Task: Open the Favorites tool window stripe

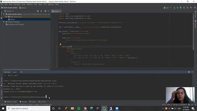Action: coord(2,82)
